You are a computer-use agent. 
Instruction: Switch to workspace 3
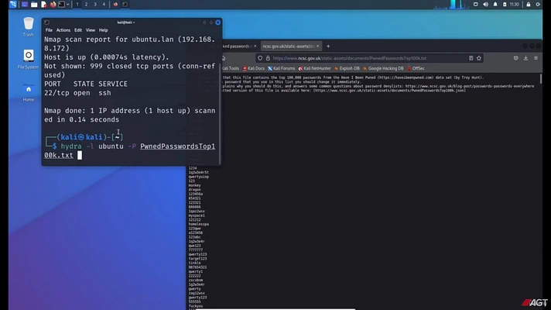pyautogui.click(x=95, y=4)
